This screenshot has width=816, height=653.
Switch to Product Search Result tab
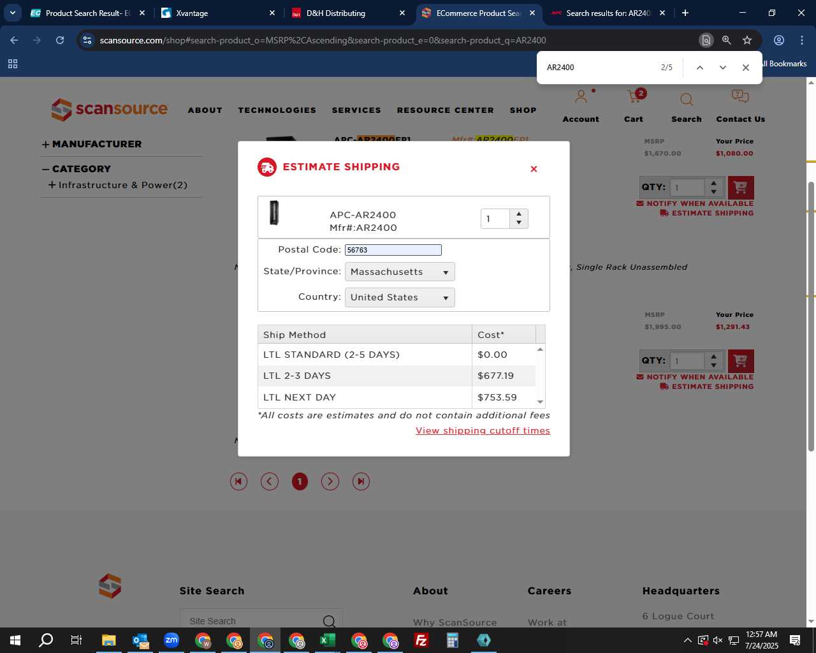tap(89, 13)
